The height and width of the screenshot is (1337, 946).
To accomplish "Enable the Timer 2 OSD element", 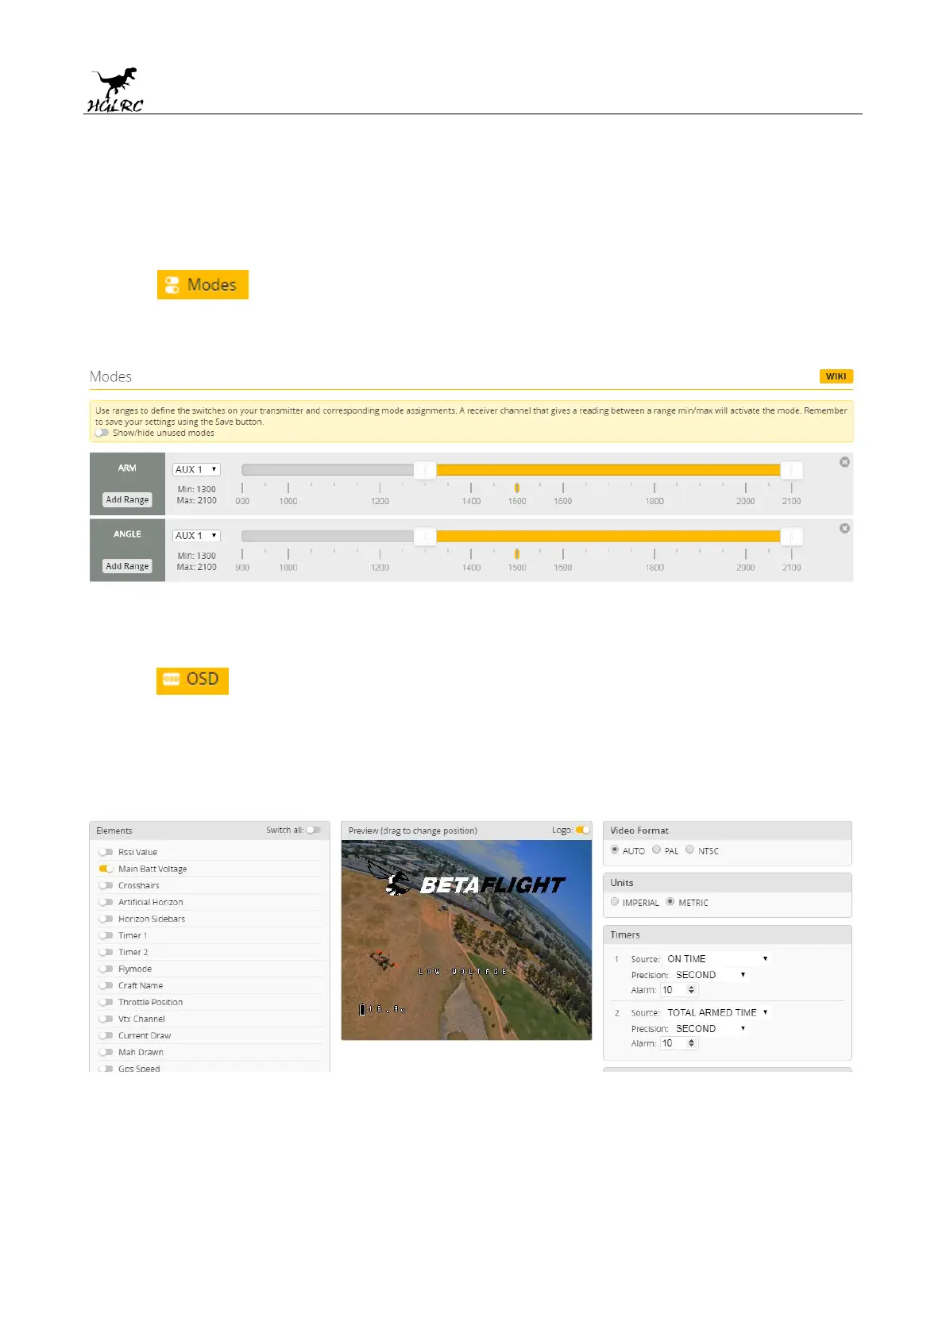I will tap(106, 952).
